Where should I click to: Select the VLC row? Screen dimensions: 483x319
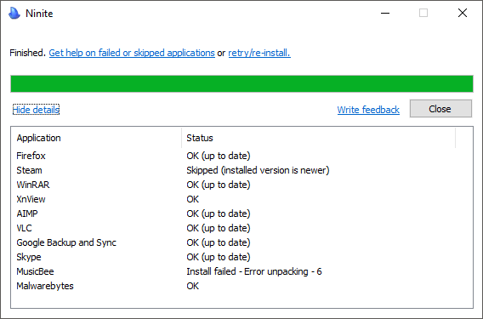[x=241, y=228]
